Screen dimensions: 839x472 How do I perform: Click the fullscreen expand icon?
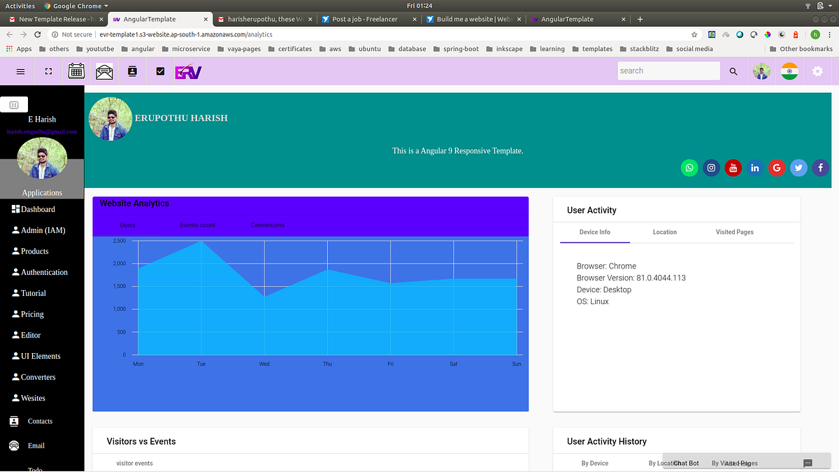48,71
